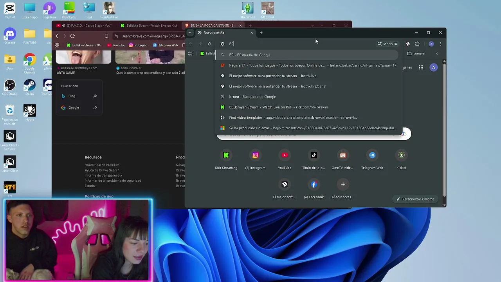Switch to Bellakka Stream Kick tab in Brave
The width and height of the screenshot is (501, 282).
coord(149,25)
